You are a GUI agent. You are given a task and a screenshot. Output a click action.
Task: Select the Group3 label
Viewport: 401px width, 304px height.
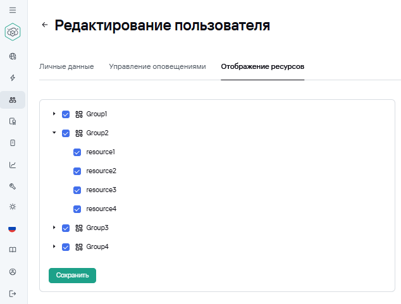[x=97, y=228]
